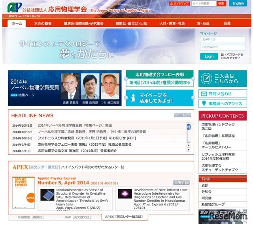Open the 講演会・国際会議・研究集会 menu
Image resolution: width=253 pixels, height=225 pixels.
tap(83, 23)
